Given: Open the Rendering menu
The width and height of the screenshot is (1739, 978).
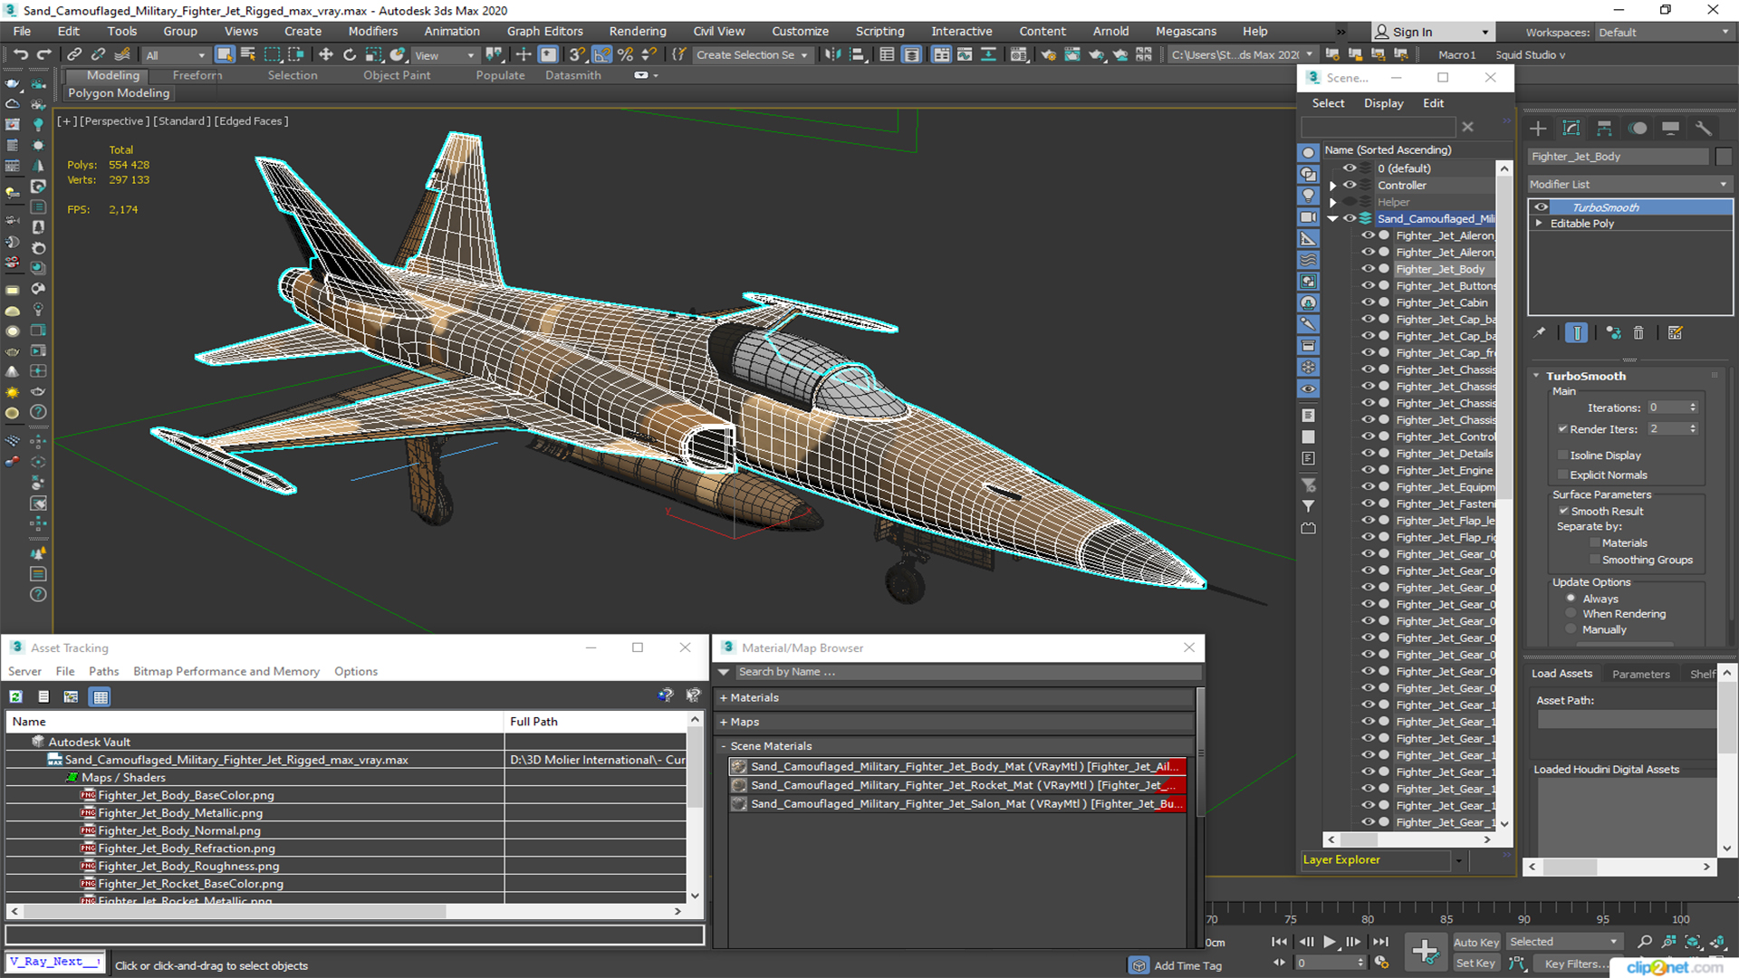Looking at the screenshot, I should [x=637, y=32].
